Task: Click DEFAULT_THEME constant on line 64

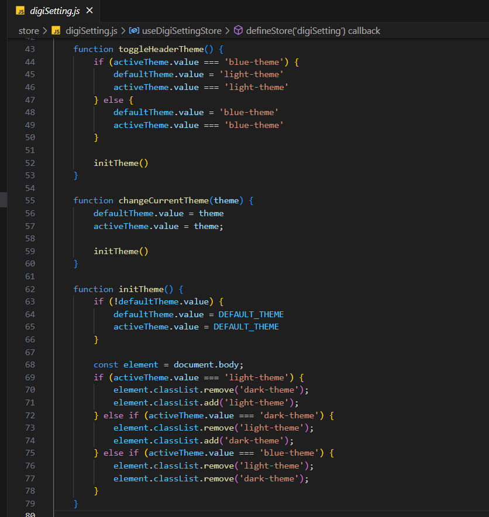Action: click(251, 314)
